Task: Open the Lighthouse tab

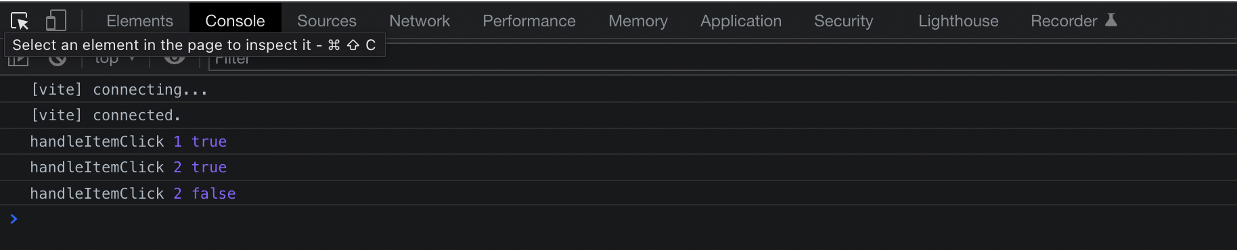Action: [958, 21]
